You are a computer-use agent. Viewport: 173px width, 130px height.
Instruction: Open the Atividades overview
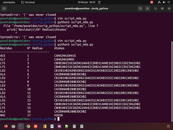coord(9,2)
